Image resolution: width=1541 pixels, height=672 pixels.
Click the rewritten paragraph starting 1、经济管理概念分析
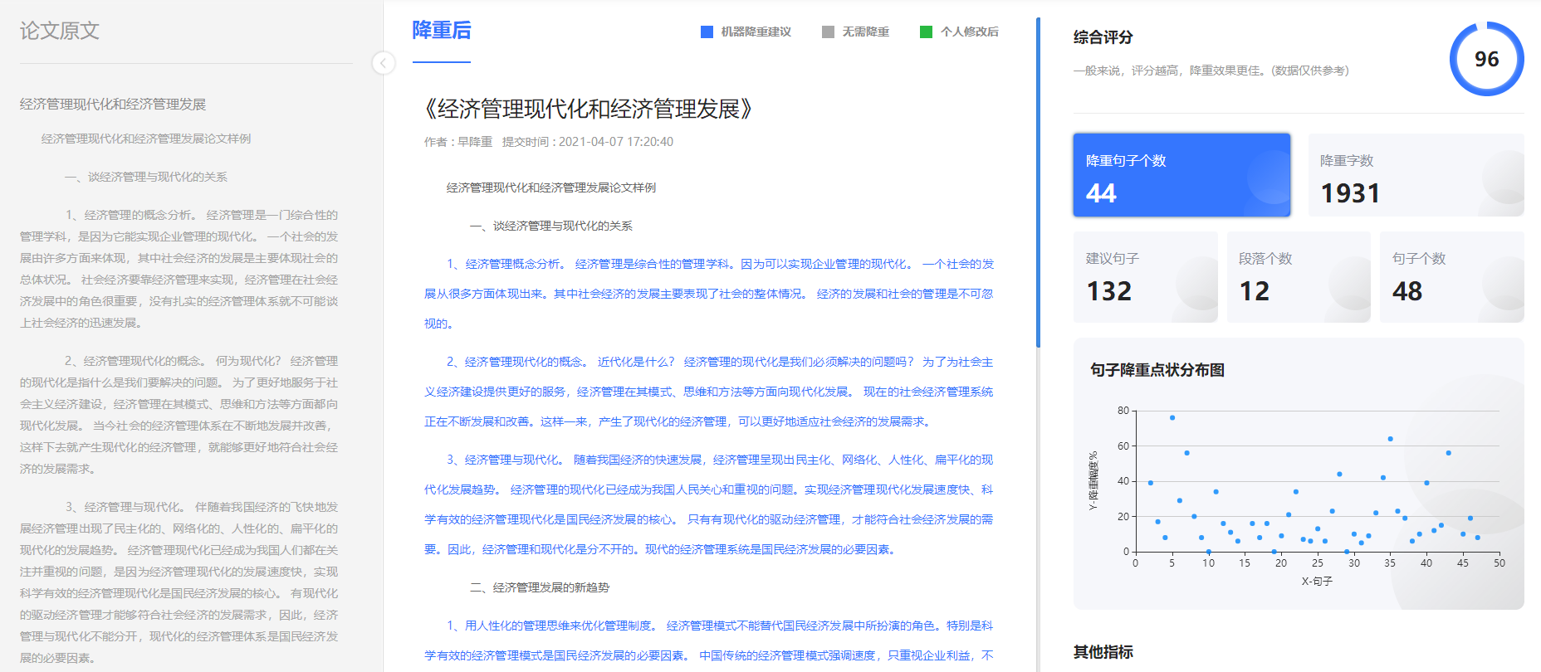pyautogui.click(x=708, y=293)
